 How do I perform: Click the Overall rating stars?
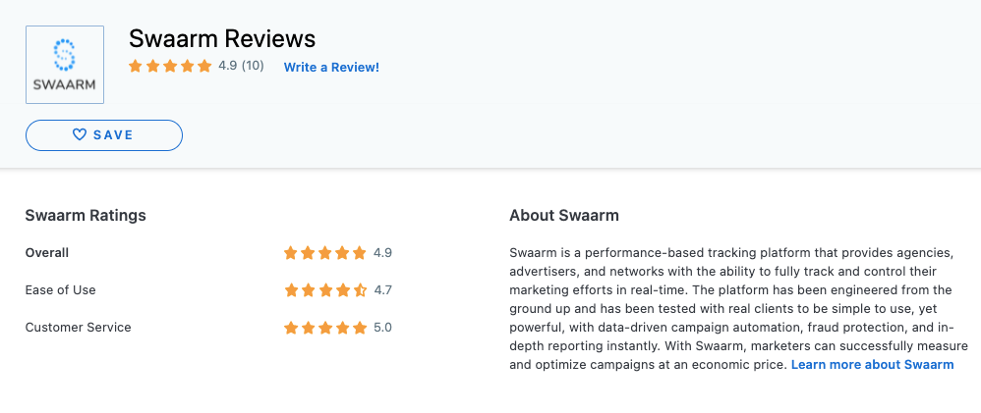tap(324, 253)
